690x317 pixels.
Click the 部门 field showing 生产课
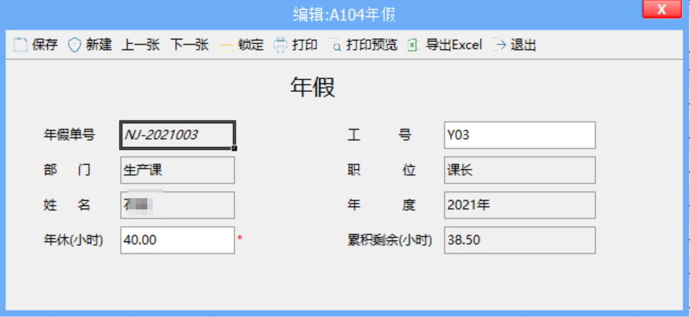[178, 170]
